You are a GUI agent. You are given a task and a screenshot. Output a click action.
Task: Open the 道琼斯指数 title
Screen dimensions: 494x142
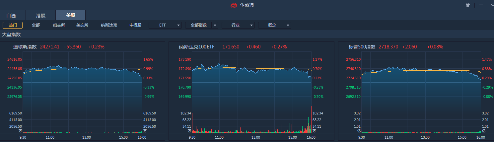(x=25, y=47)
